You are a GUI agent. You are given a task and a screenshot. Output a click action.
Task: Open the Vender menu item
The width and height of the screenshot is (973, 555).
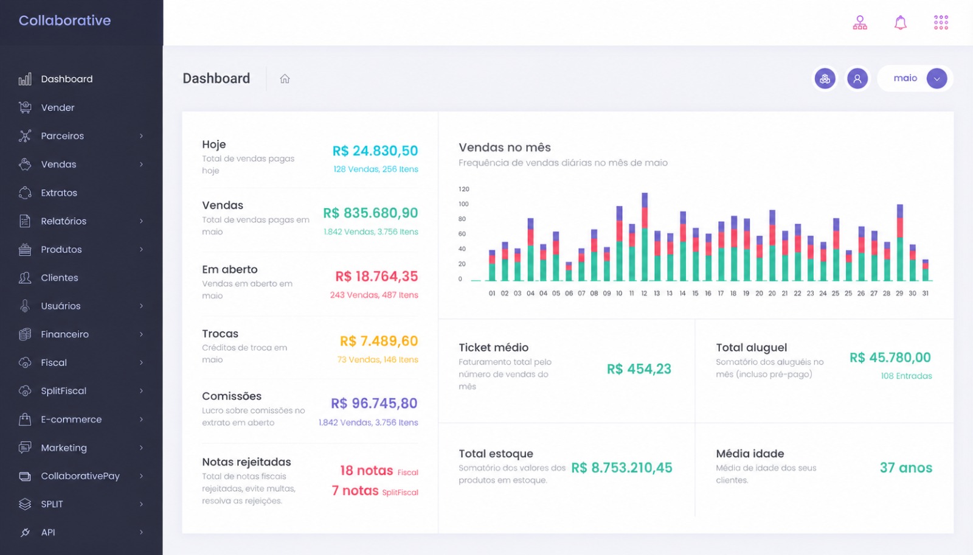point(58,108)
